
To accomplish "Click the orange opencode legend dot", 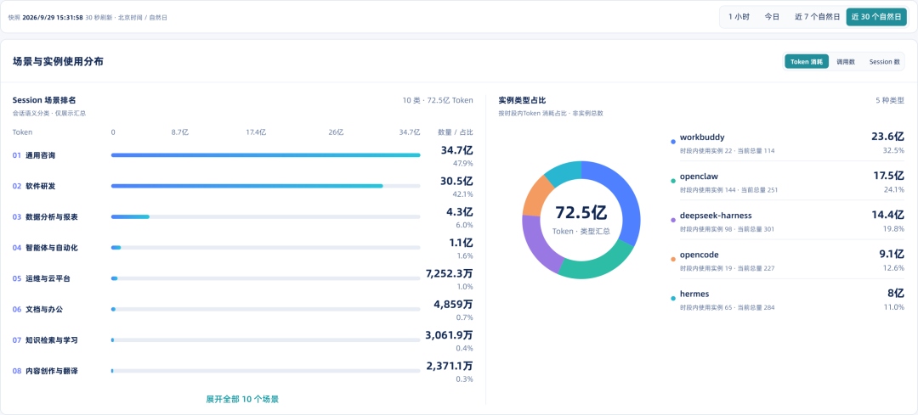I will tap(673, 260).
